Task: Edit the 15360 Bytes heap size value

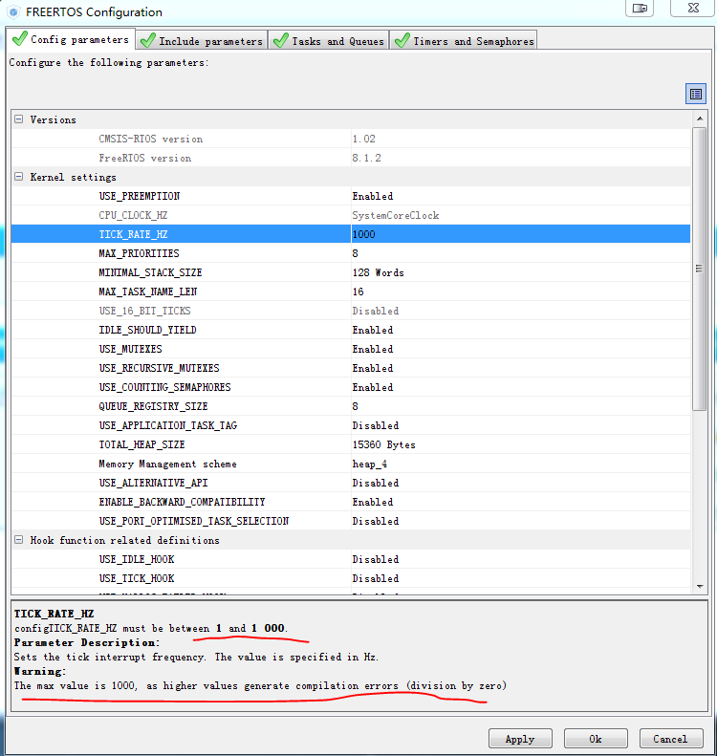Action: click(x=521, y=445)
